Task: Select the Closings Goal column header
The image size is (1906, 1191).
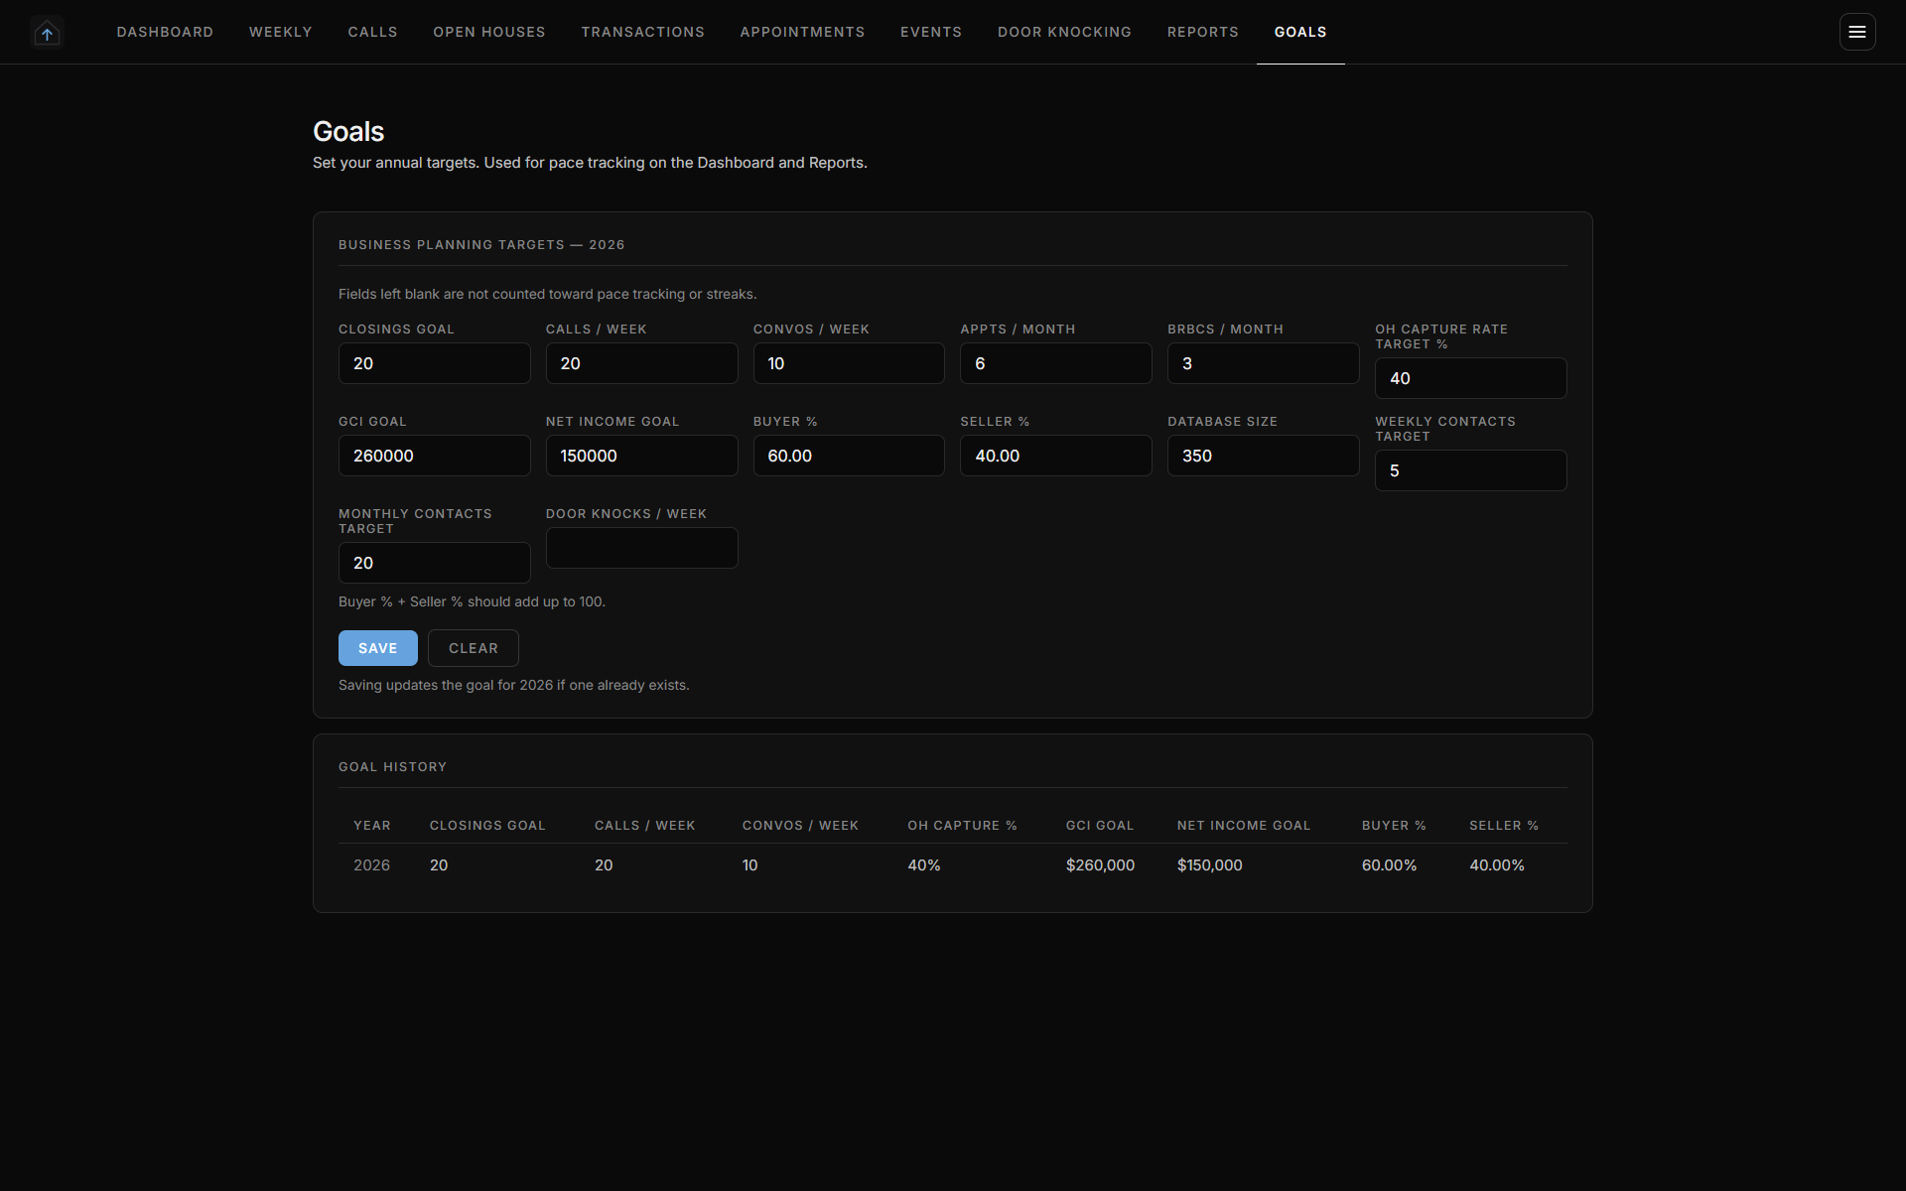Action: point(487,826)
